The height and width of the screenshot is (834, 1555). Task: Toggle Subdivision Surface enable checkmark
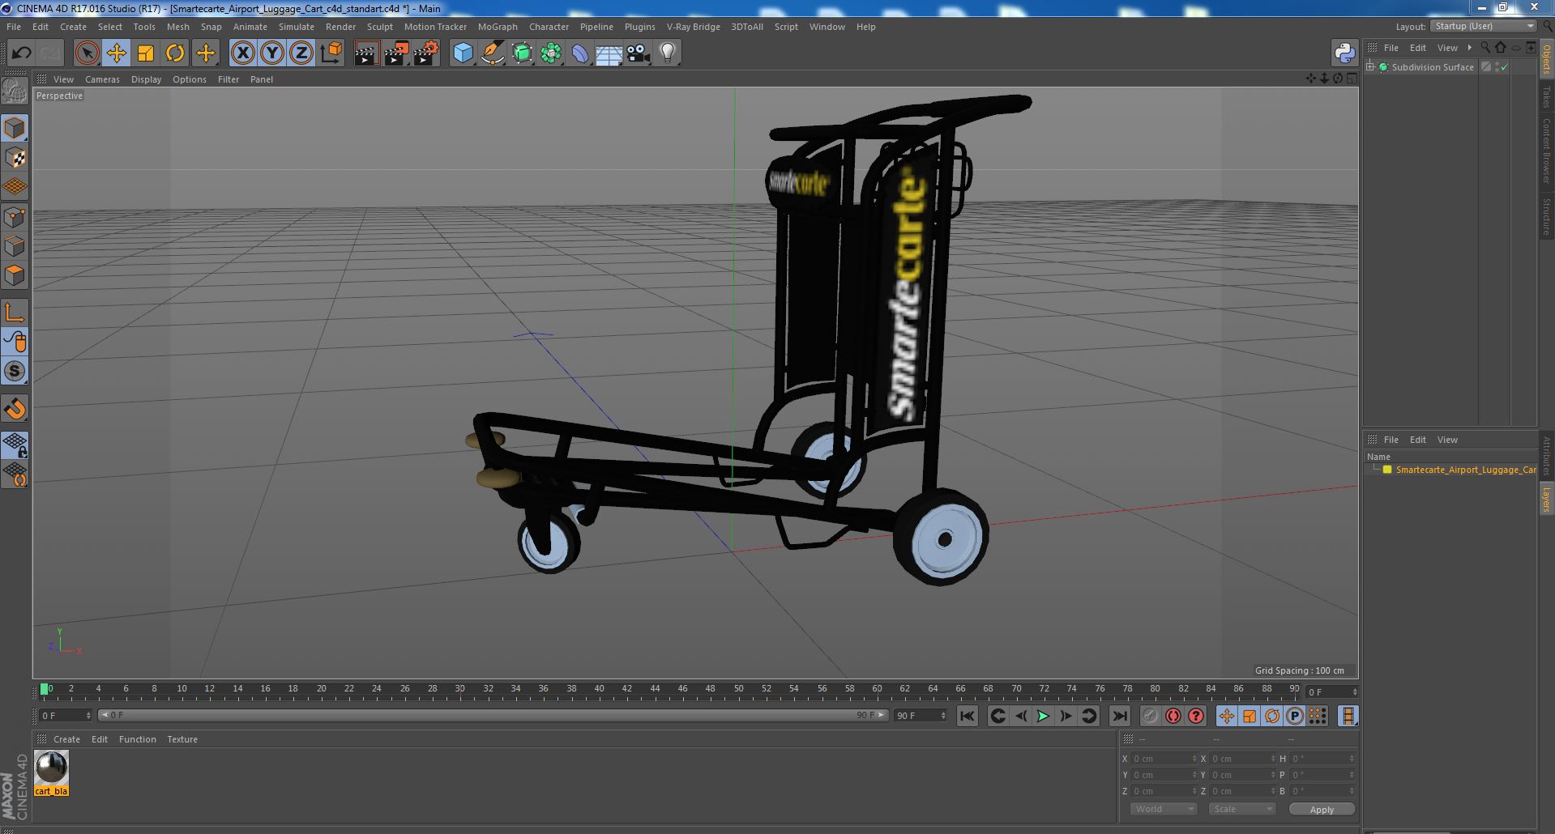1505,67
